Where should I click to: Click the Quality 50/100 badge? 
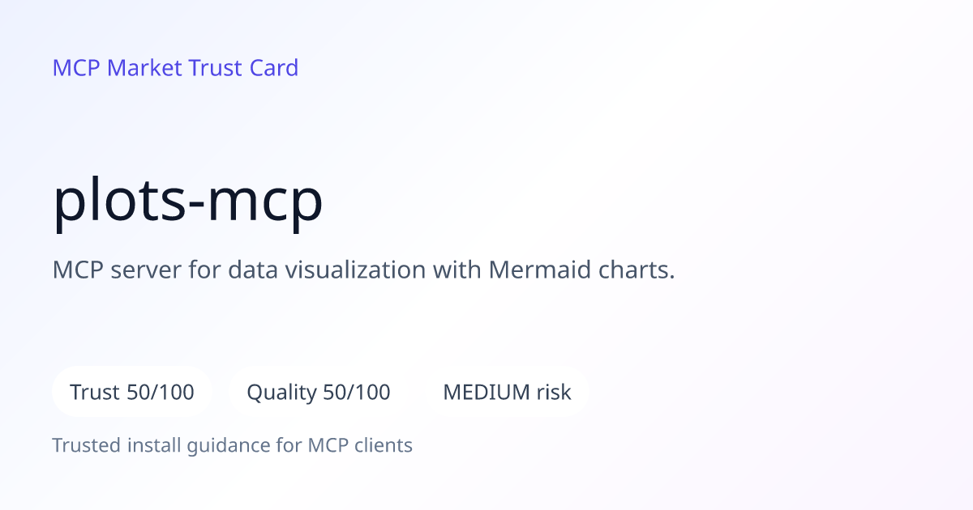click(319, 393)
